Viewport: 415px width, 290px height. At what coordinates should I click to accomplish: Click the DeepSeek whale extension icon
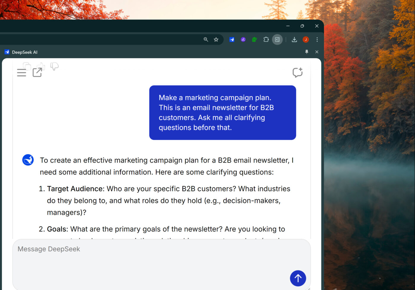click(x=232, y=39)
